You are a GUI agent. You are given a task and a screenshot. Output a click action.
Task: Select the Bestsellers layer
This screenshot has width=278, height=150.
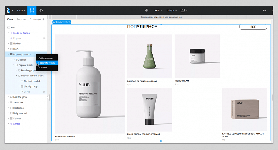point(19,108)
